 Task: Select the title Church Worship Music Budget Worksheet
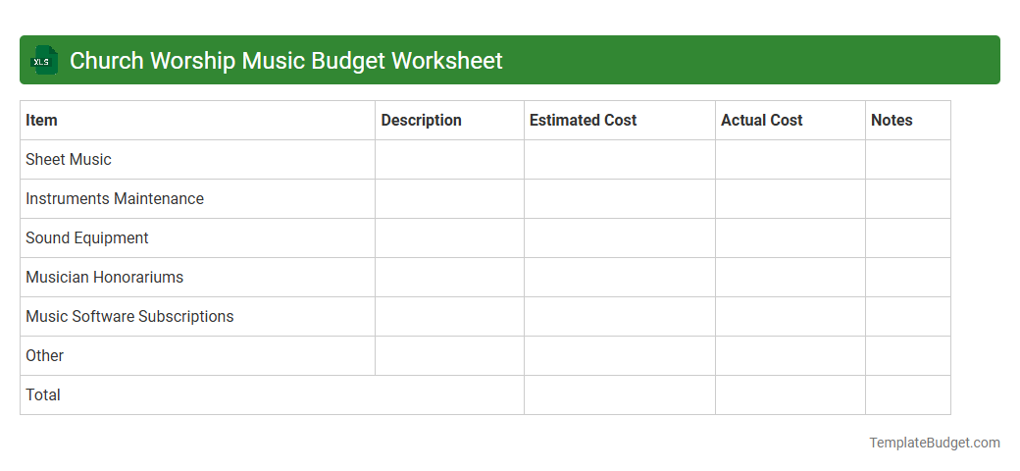(x=285, y=61)
